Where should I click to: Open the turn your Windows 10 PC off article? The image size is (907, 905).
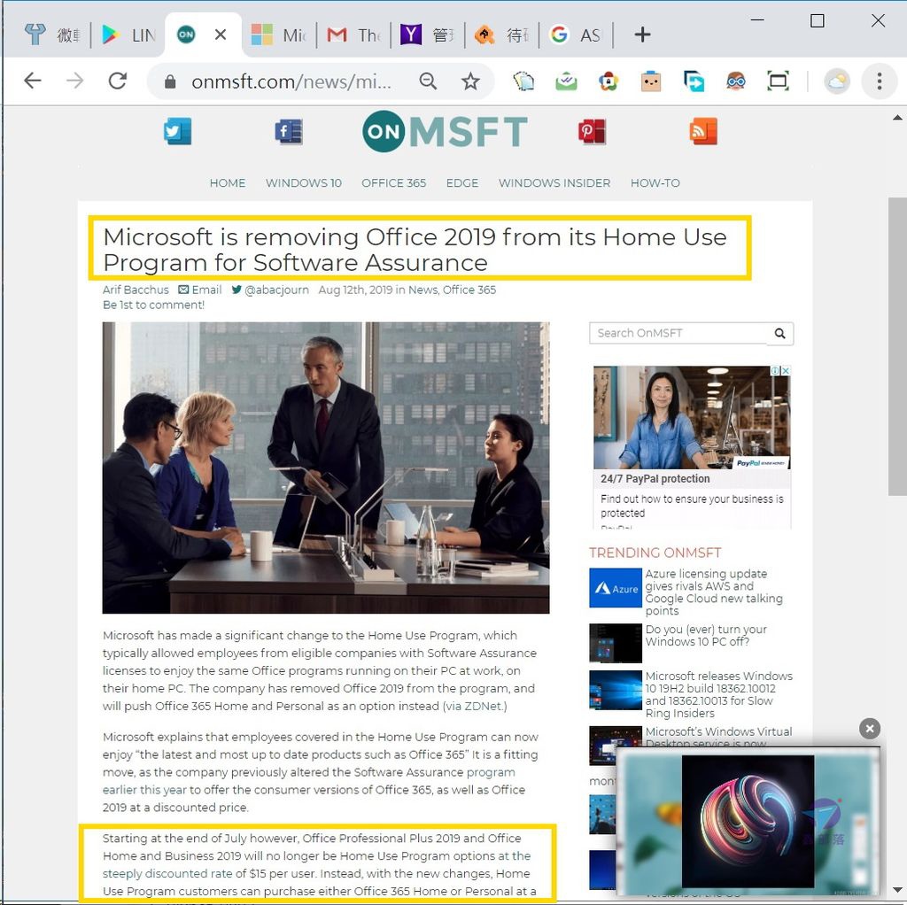tap(706, 636)
